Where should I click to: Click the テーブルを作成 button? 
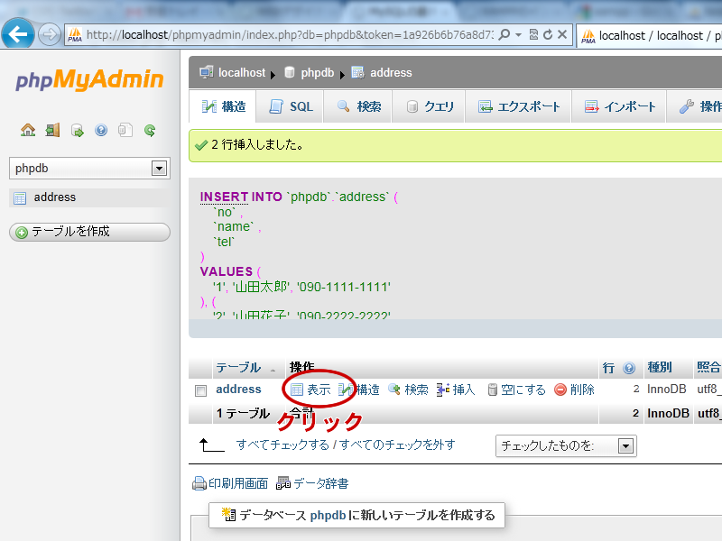(x=89, y=232)
